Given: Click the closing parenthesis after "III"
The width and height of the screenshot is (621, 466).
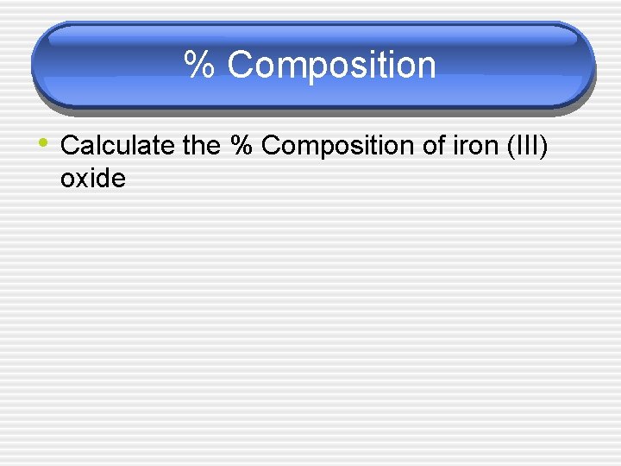Looking at the screenshot, I should 543,146.
